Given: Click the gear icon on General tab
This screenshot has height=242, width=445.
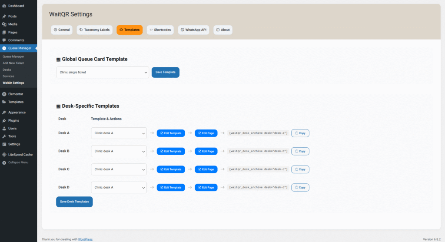Looking at the screenshot, I should (x=55, y=30).
